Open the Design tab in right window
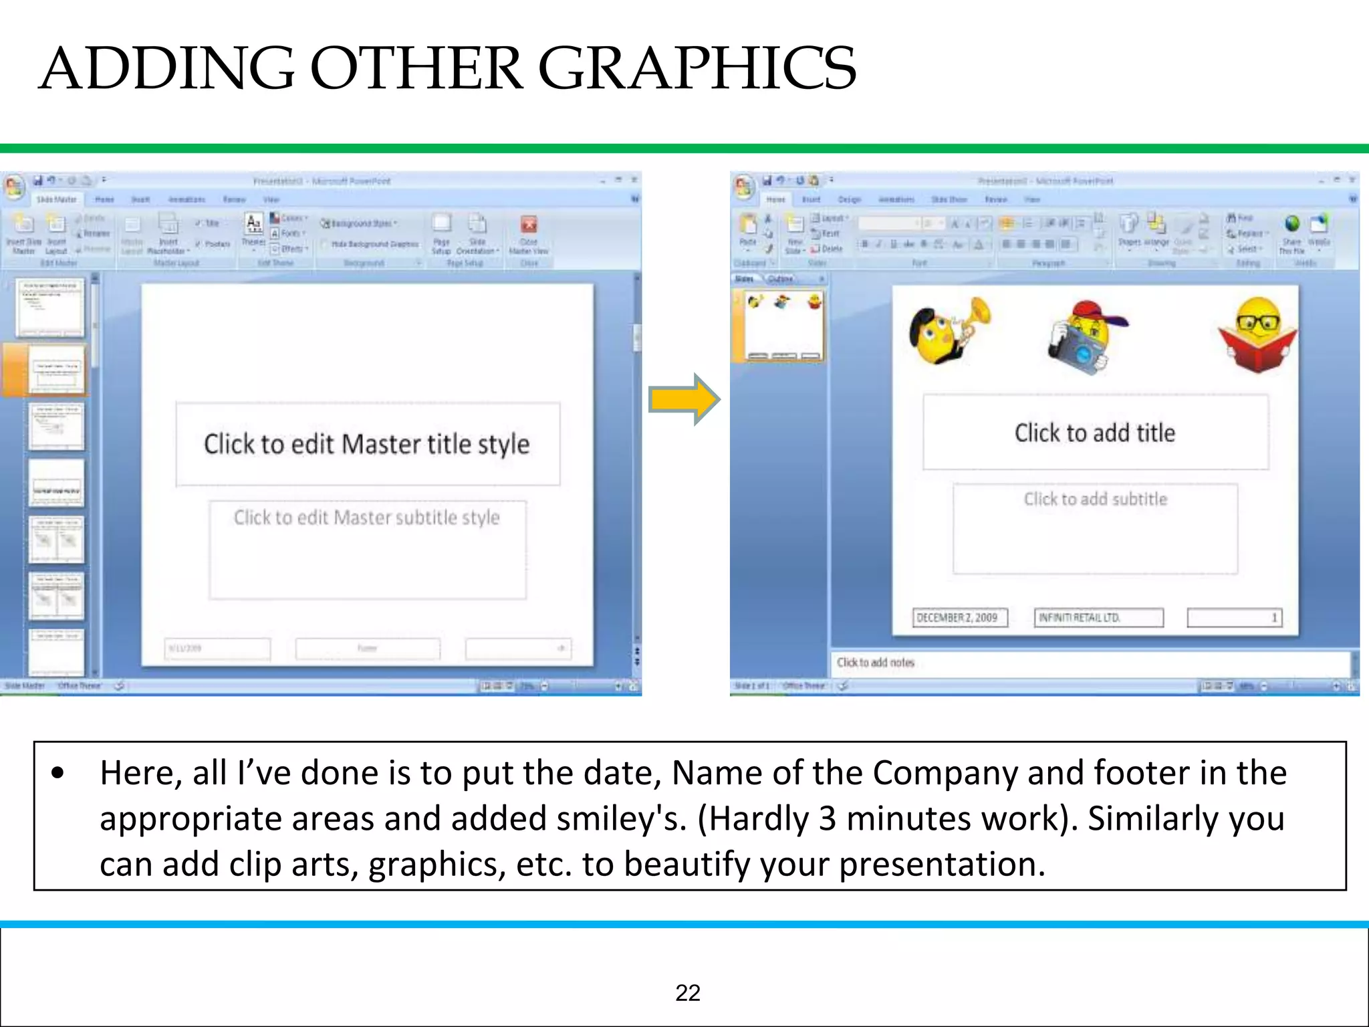 click(849, 199)
